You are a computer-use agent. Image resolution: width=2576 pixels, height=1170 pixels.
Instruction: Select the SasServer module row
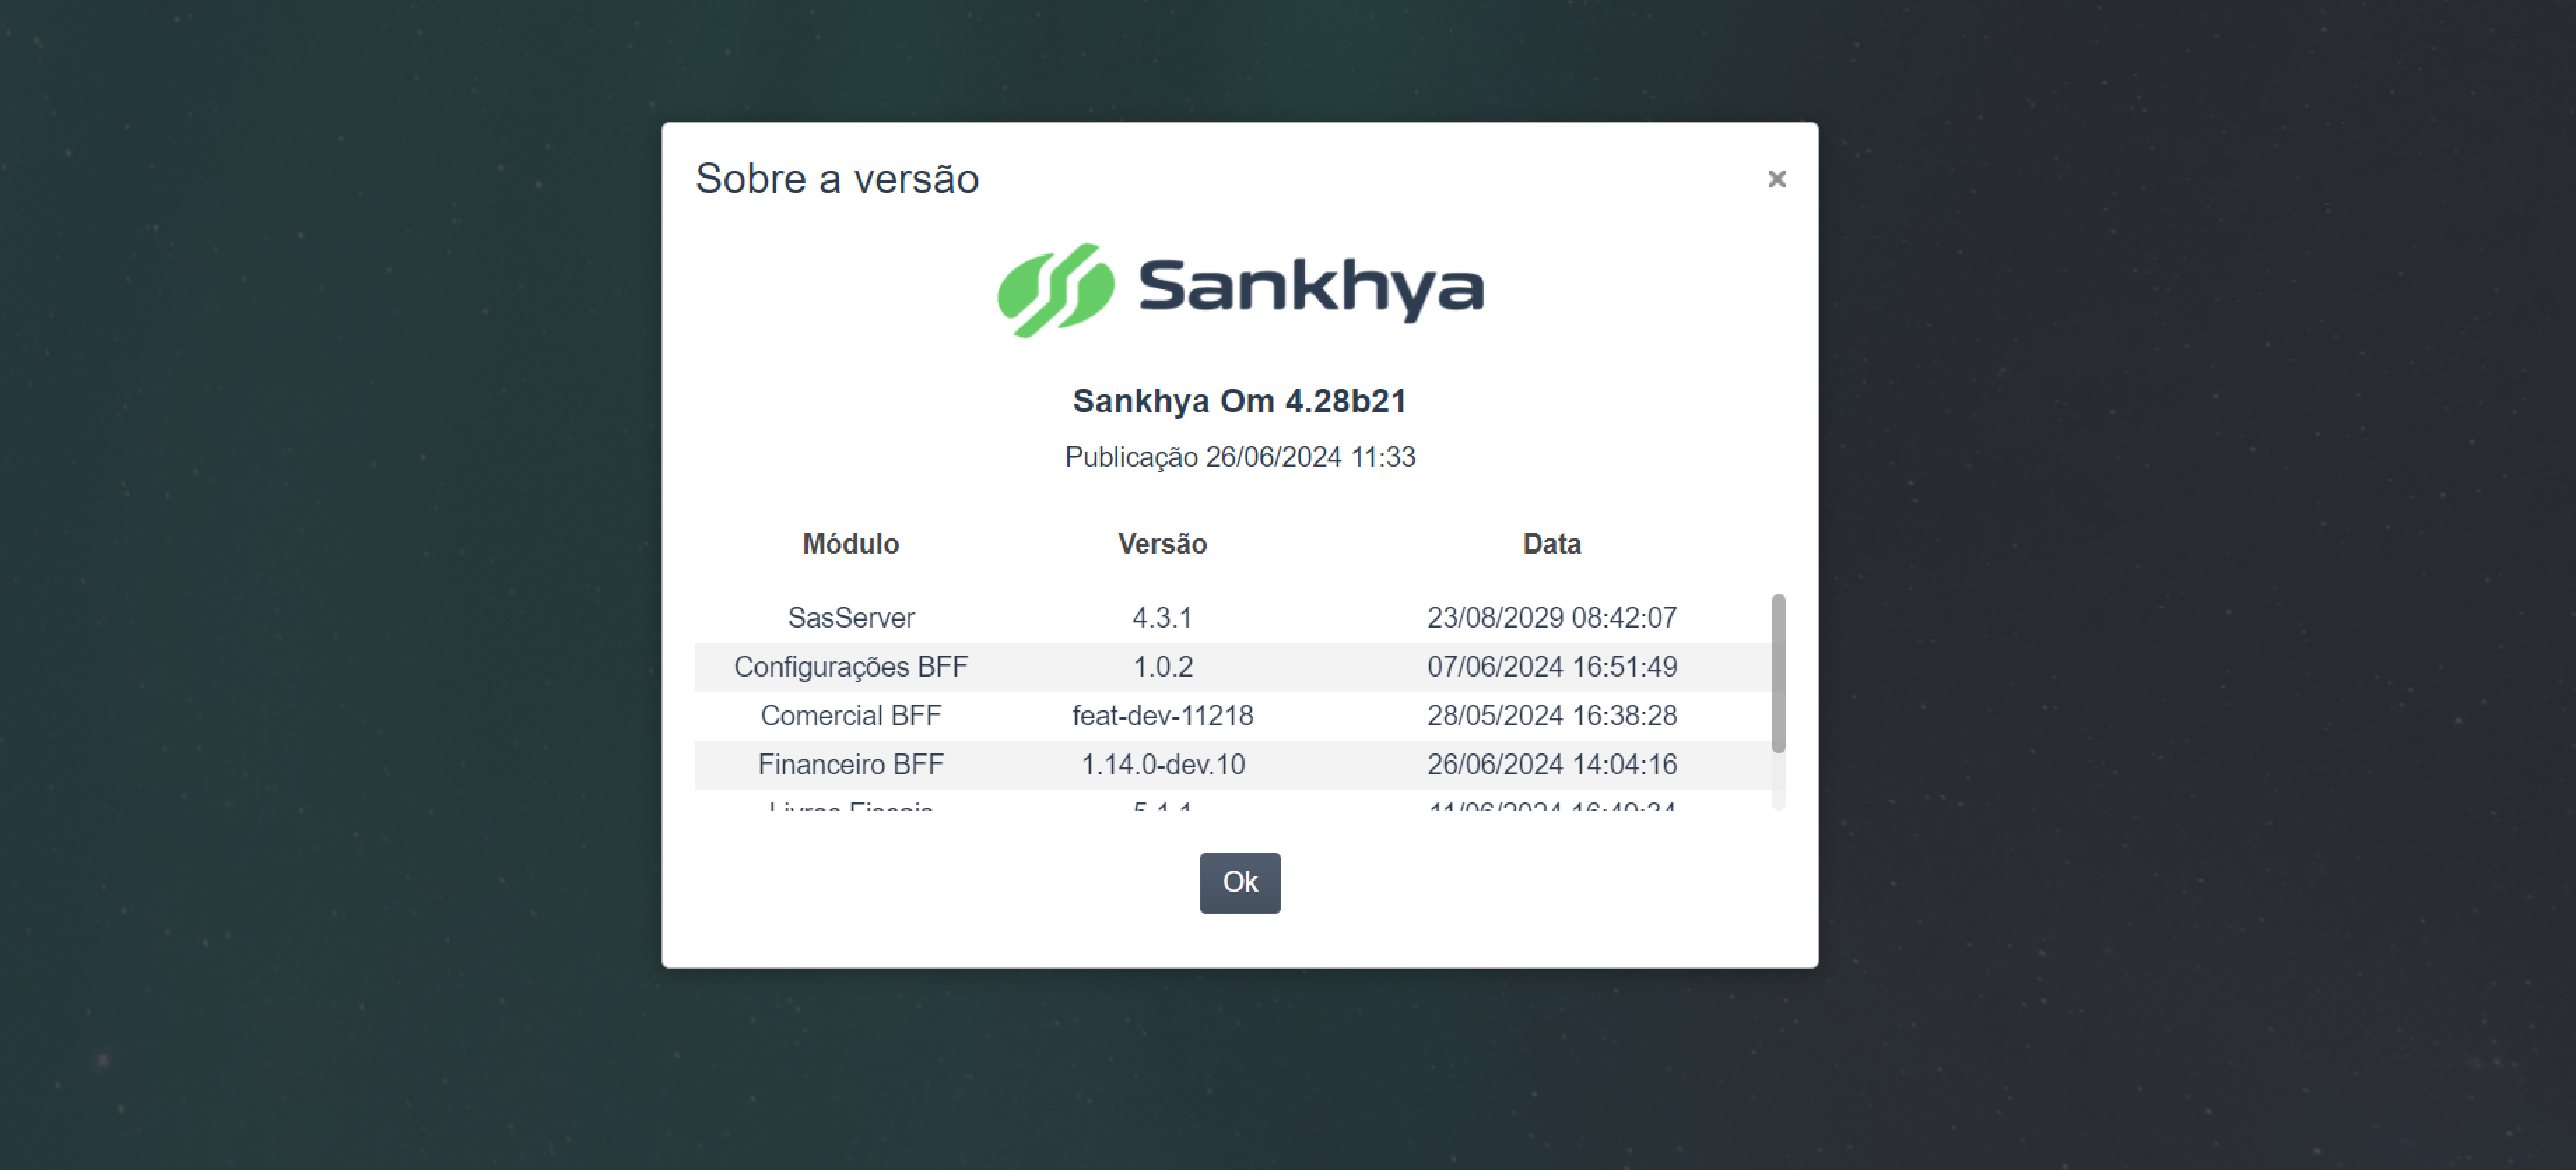tap(851, 616)
